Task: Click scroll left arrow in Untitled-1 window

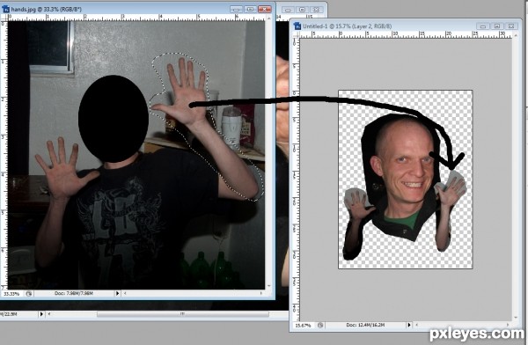Action: (x=417, y=325)
